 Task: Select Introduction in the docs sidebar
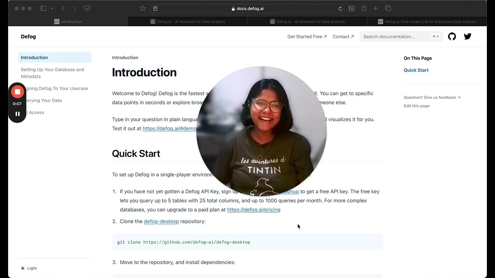coord(55,58)
